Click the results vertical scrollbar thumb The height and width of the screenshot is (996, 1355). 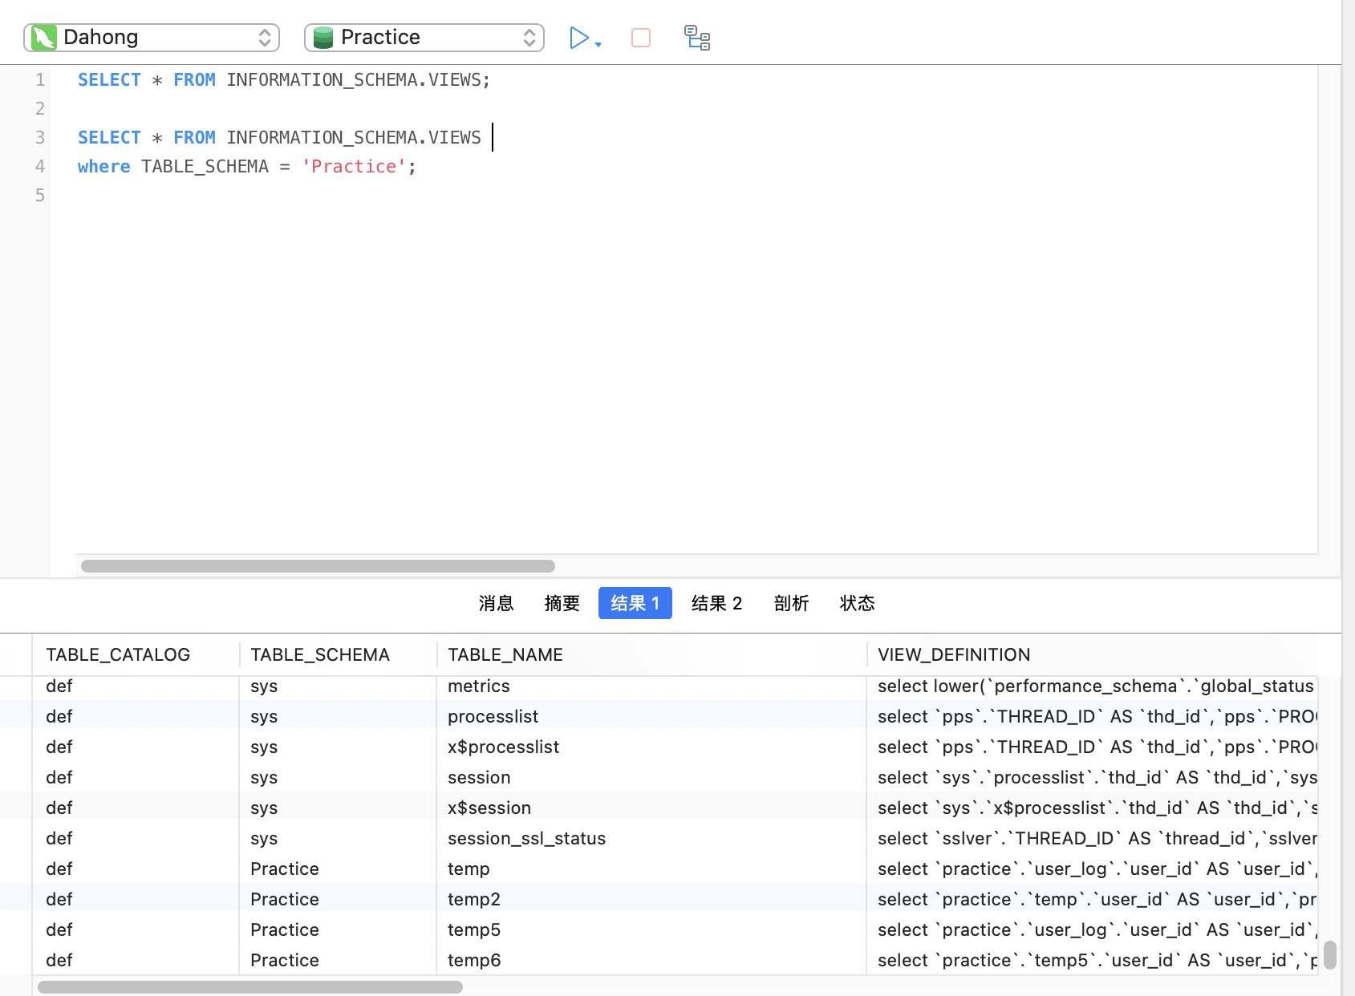pos(1330,955)
